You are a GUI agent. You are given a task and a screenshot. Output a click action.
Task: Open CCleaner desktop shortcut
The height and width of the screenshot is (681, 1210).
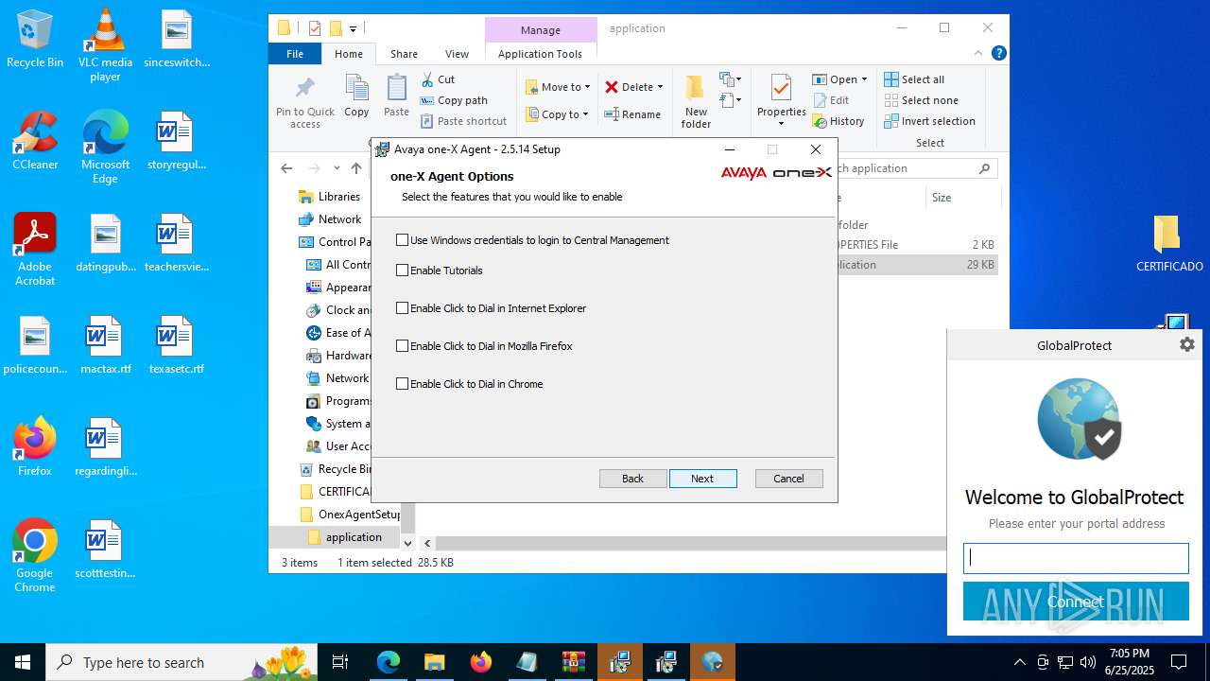click(x=35, y=139)
